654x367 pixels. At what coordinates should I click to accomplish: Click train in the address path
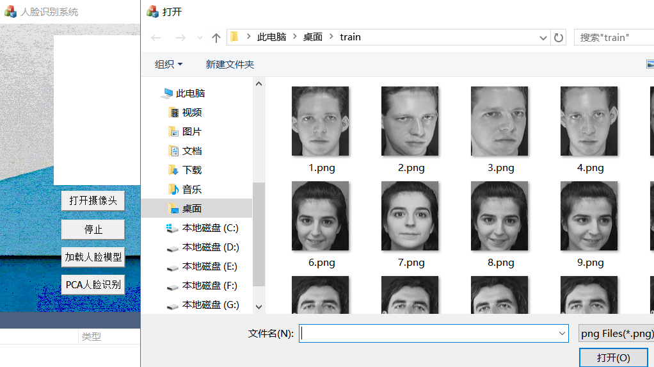(350, 37)
